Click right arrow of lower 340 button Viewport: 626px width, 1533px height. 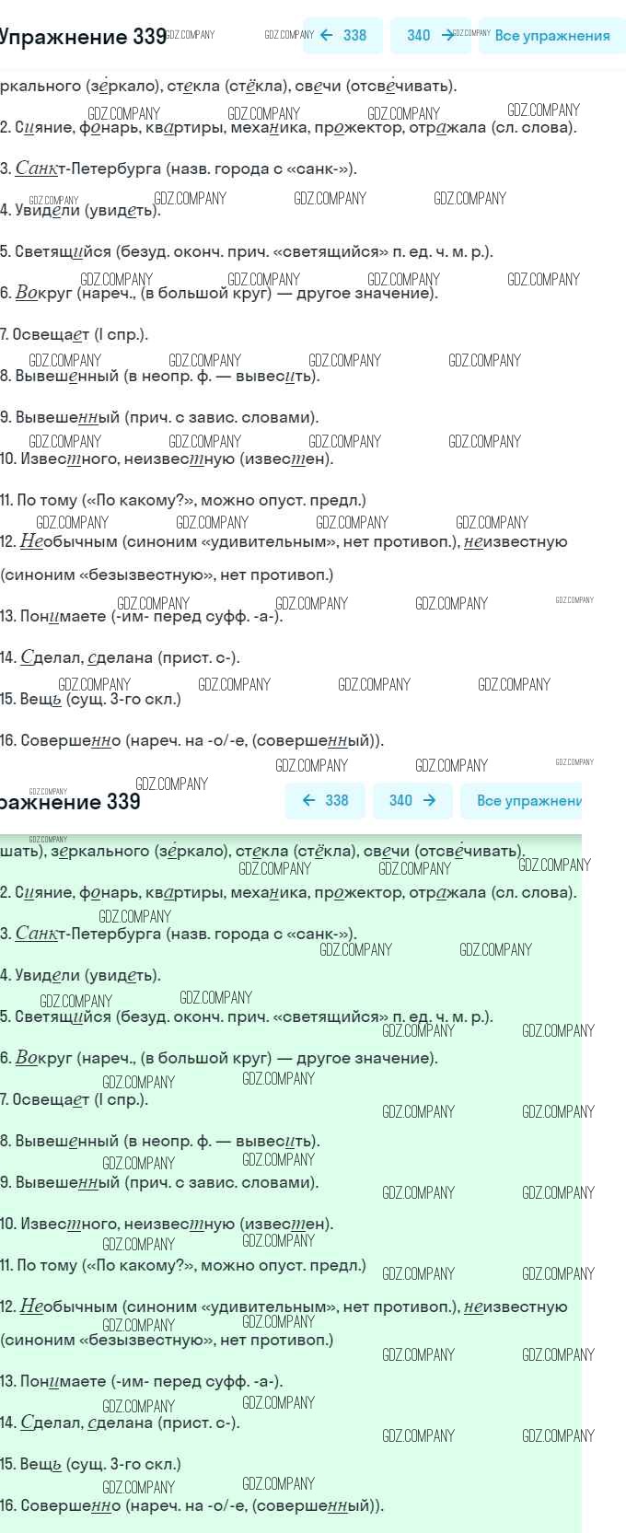(429, 800)
